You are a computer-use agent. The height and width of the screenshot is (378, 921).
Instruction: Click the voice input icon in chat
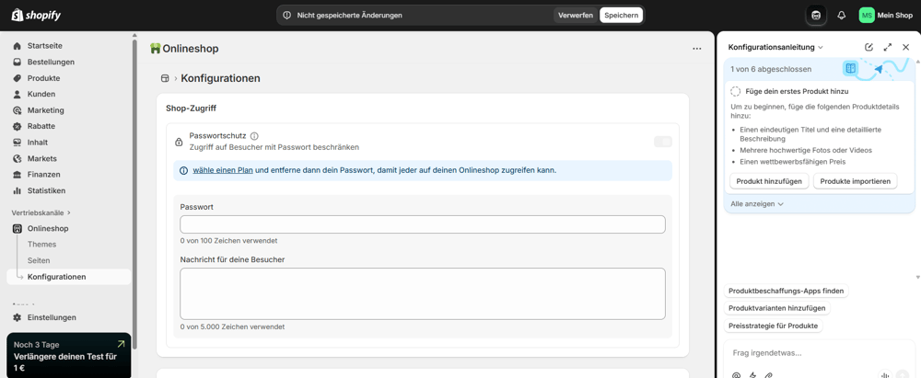(x=884, y=374)
